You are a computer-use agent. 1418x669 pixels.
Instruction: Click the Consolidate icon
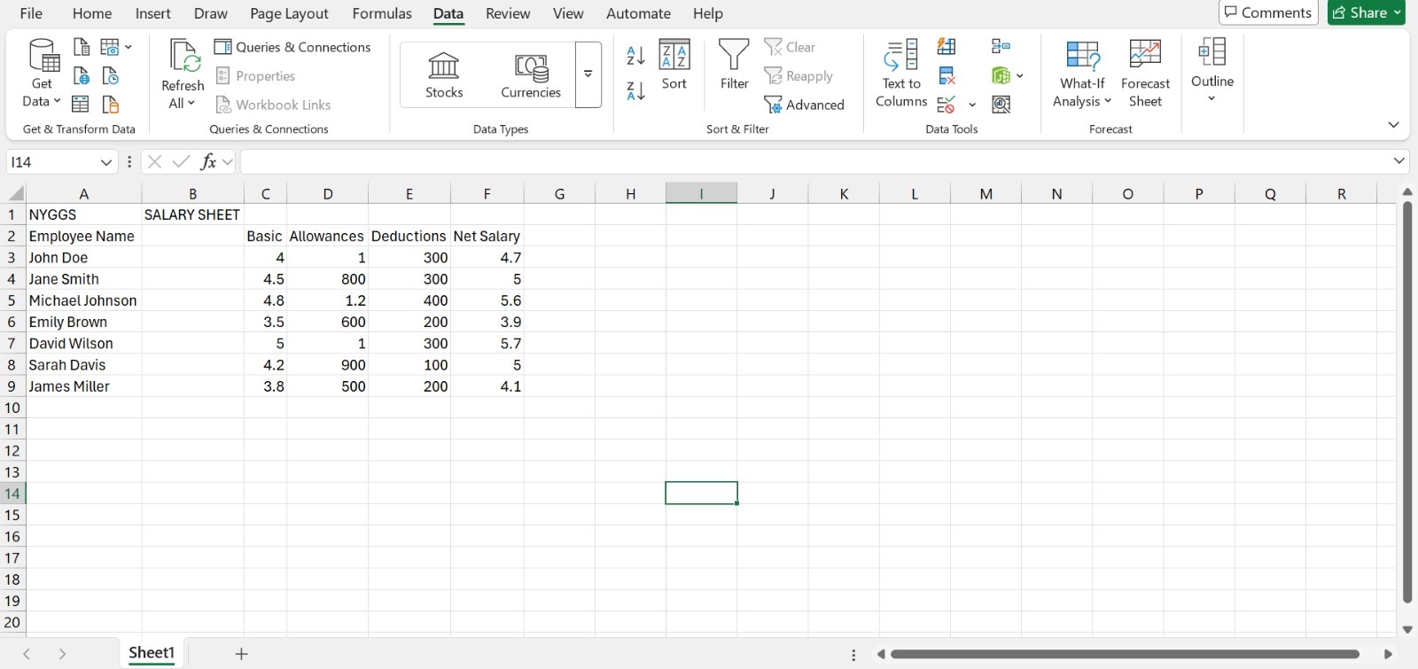[x=1001, y=47]
